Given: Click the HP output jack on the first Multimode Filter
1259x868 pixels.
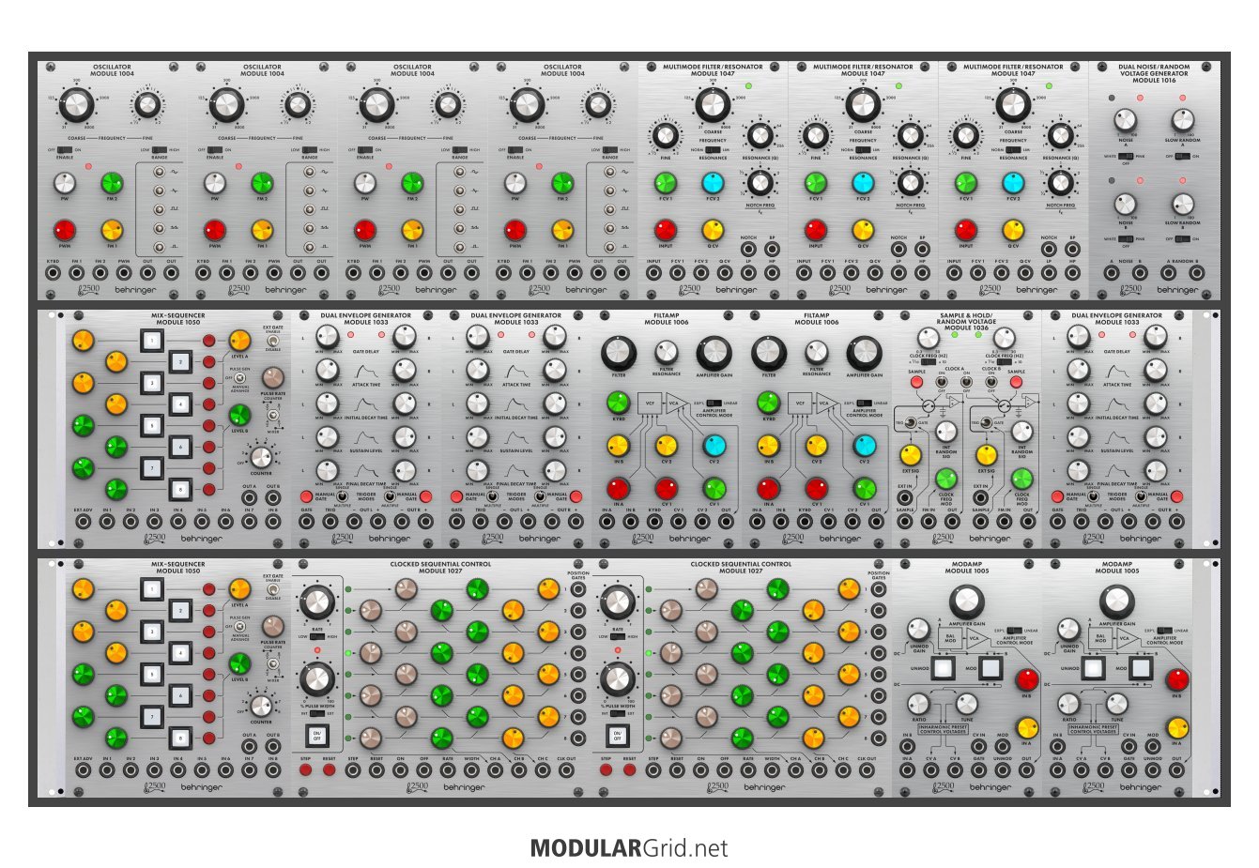Looking at the screenshot, I should click(772, 273).
